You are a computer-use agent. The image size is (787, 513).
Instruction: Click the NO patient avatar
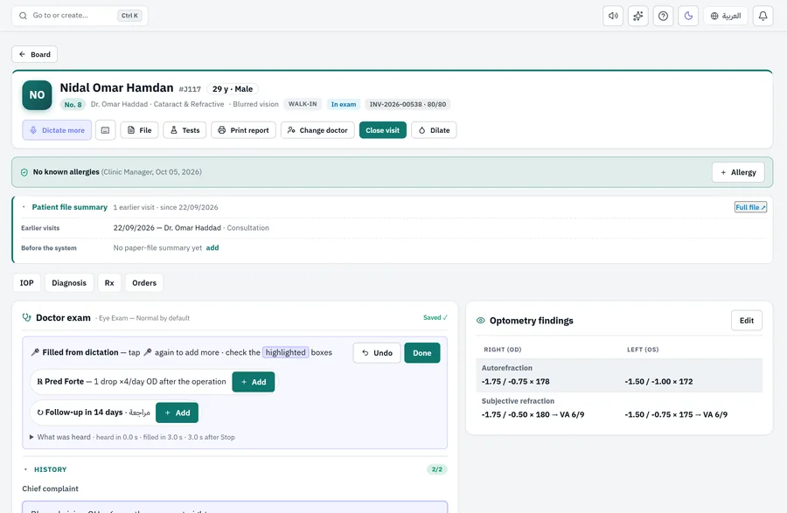[x=37, y=94]
